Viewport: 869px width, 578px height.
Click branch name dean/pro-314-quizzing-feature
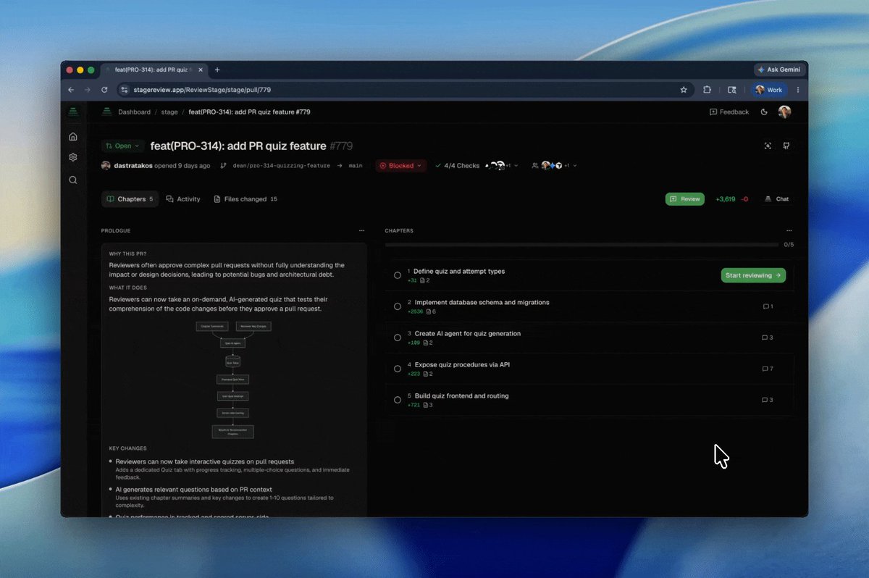pos(281,166)
